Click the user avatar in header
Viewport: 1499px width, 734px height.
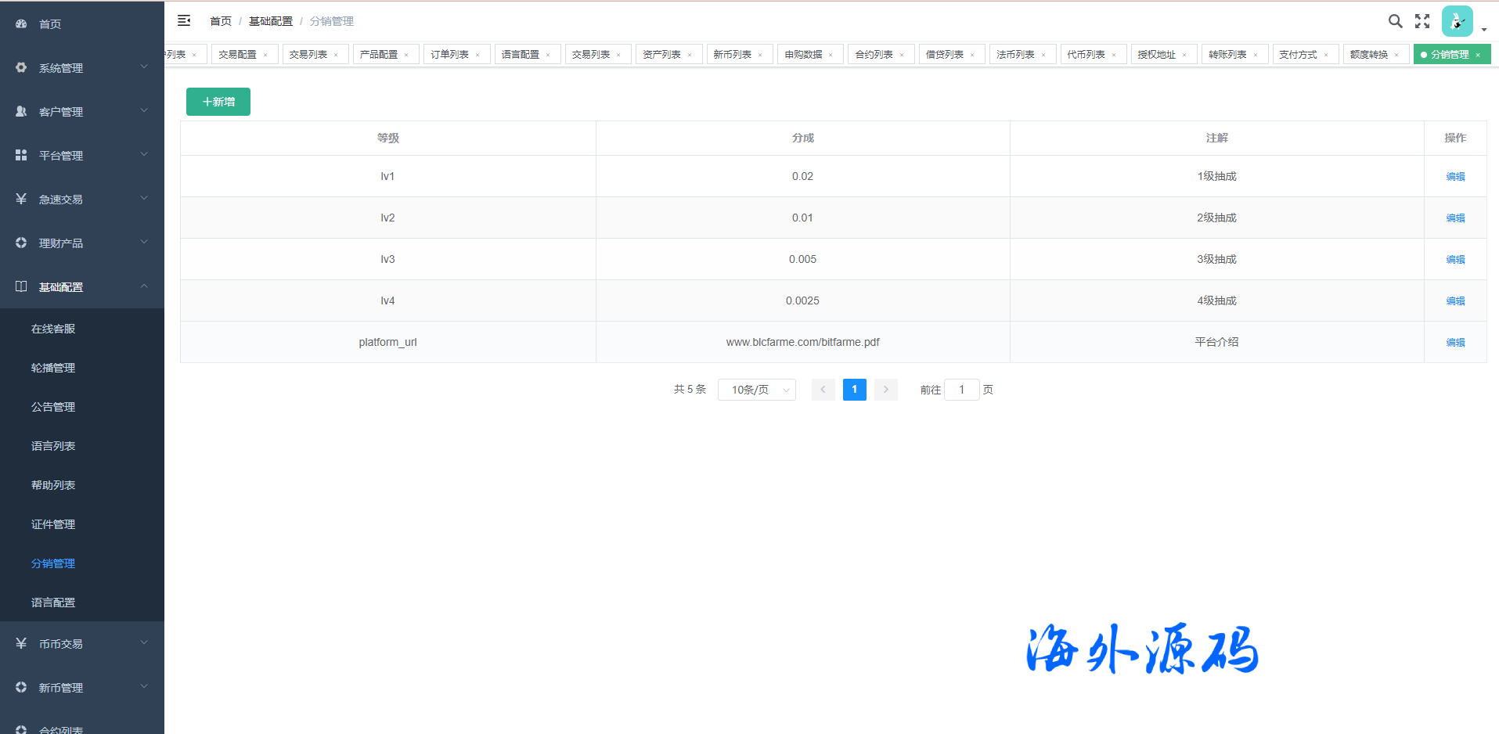(x=1457, y=22)
